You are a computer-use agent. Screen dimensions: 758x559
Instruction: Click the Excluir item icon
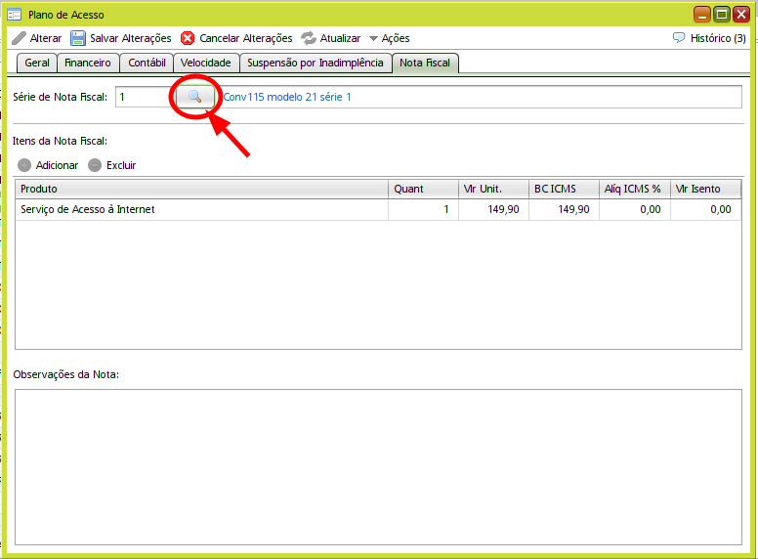[95, 165]
